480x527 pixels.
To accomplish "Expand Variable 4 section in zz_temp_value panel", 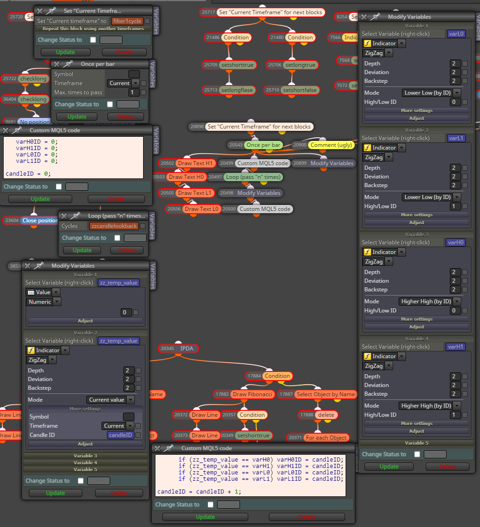I will 85,463.
